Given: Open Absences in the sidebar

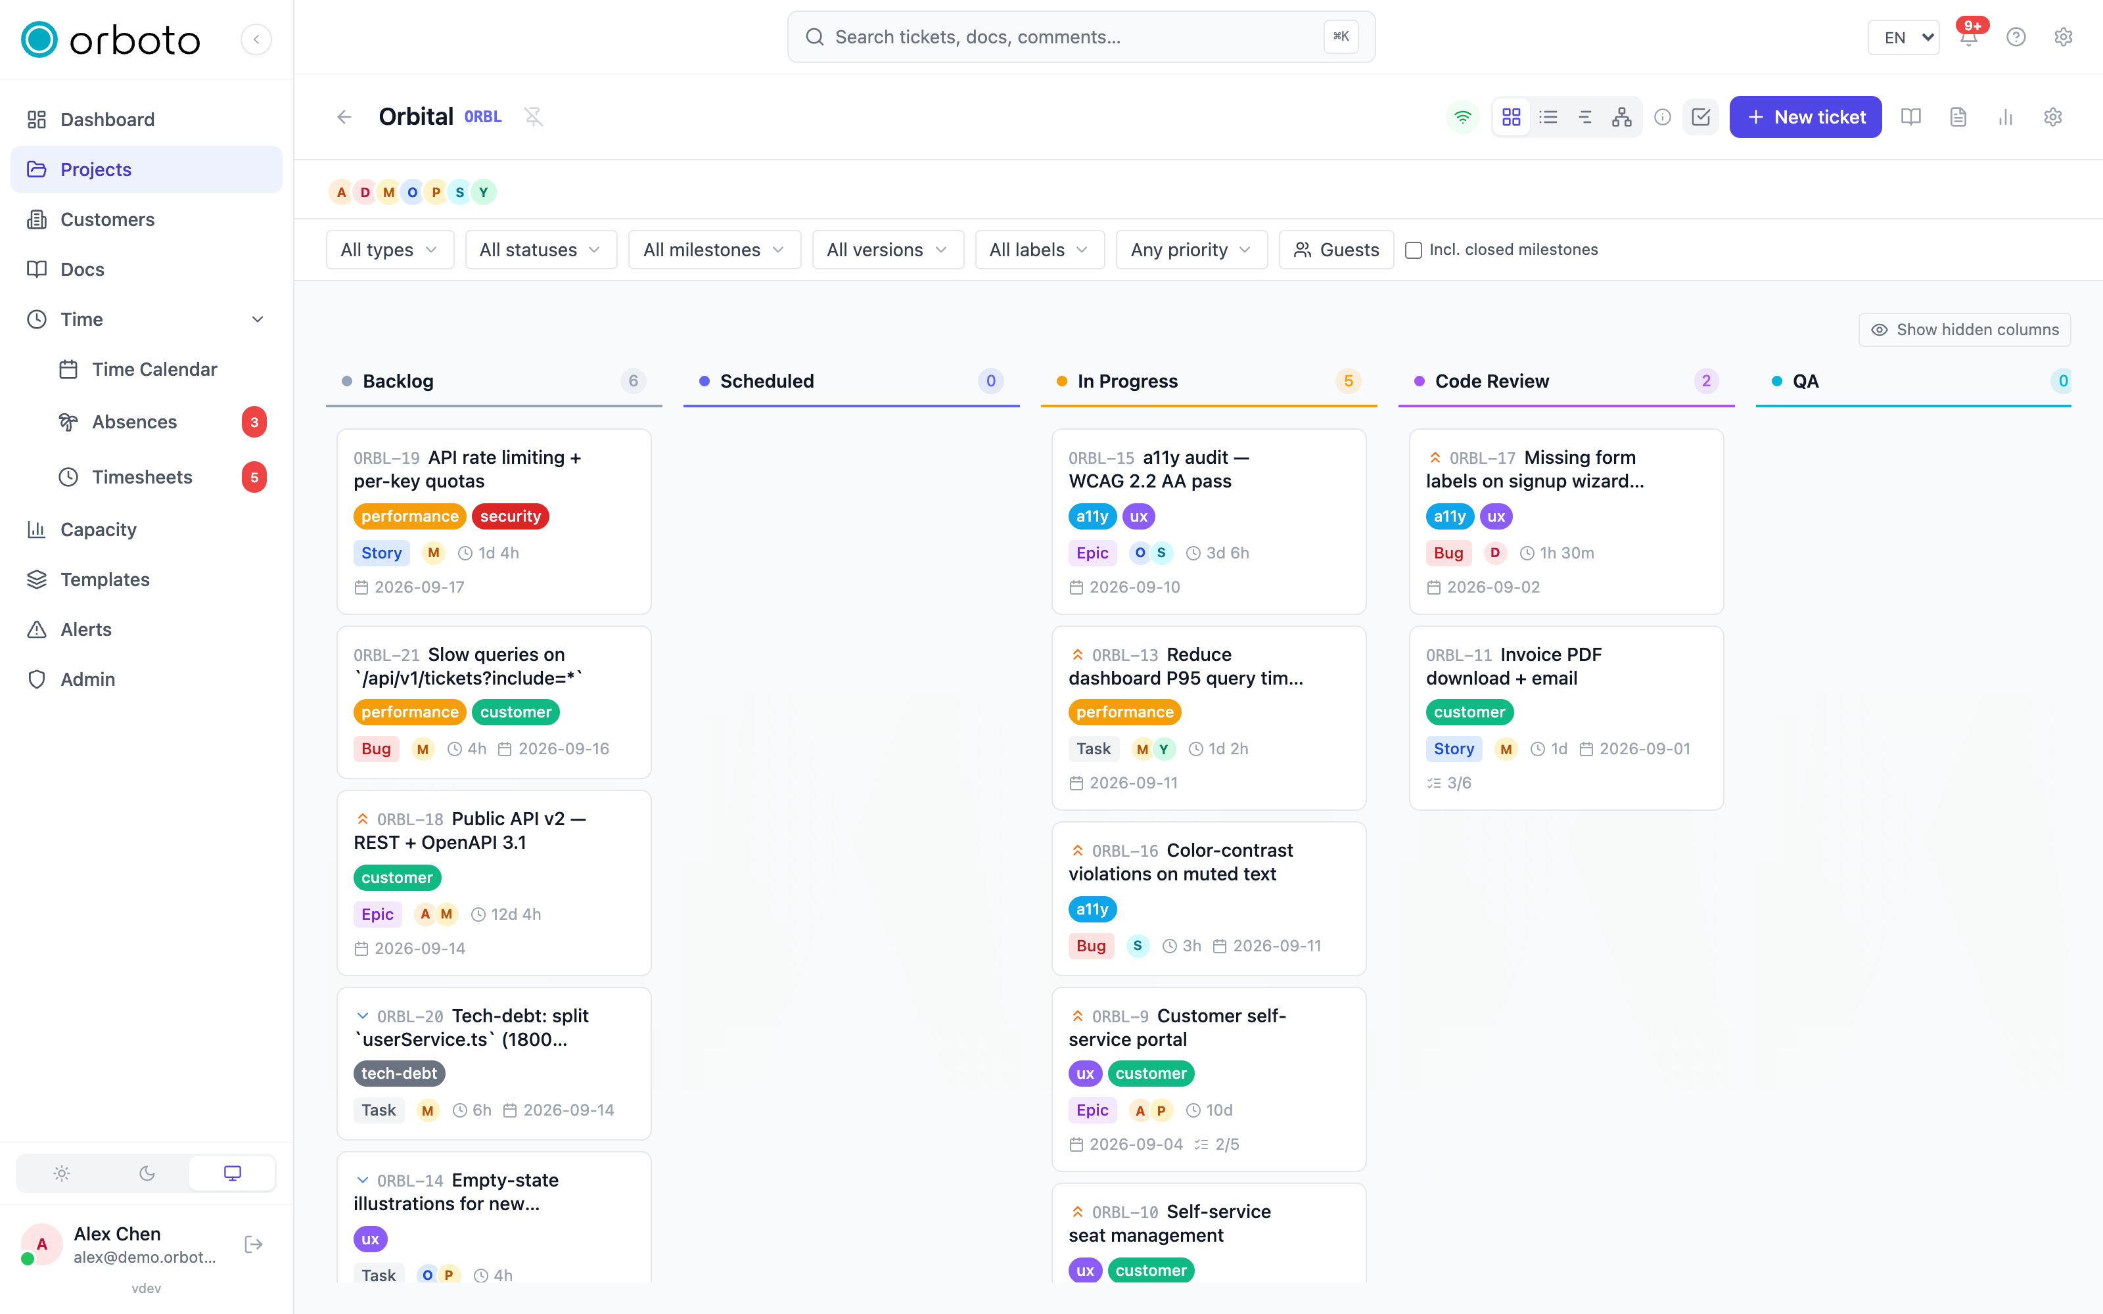Looking at the screenshot, I should pos(162,422).
